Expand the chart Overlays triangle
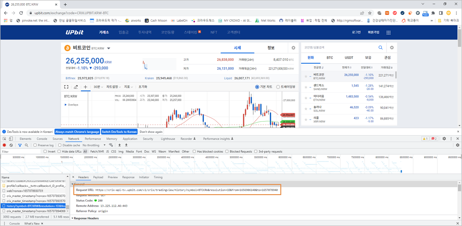462x226 pixels. click(65, 105)
